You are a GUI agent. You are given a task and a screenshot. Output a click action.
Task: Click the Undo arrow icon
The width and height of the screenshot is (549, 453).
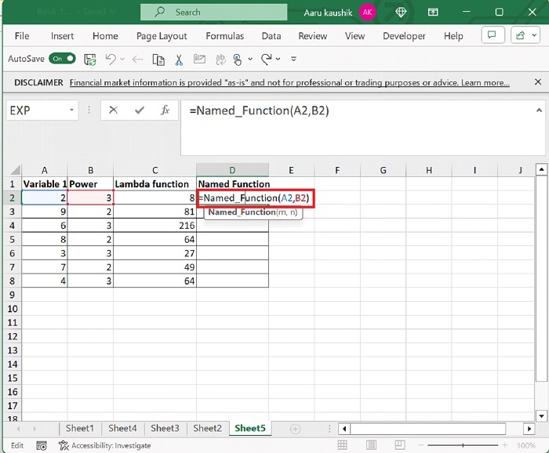(111, 59)
